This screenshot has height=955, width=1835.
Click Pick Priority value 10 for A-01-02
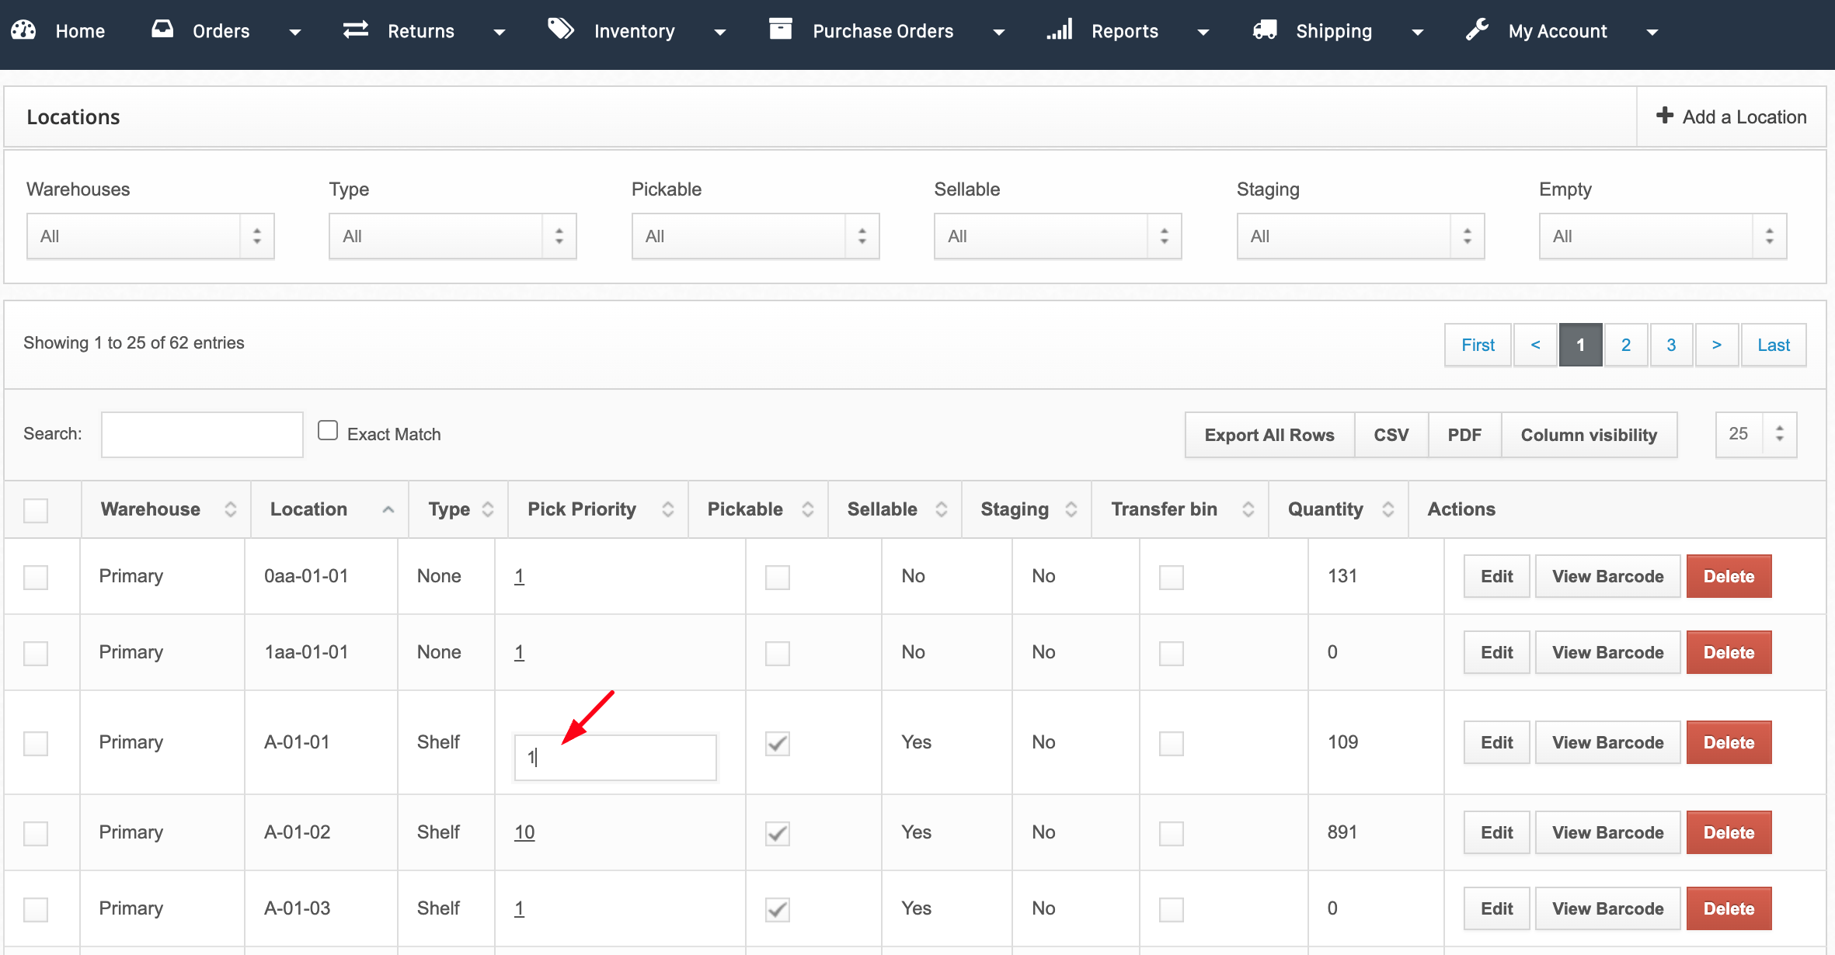pyautogui.click(x=524, y=832)
